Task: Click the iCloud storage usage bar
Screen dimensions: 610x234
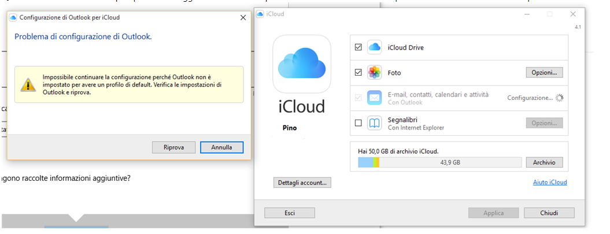Action: 439,162
